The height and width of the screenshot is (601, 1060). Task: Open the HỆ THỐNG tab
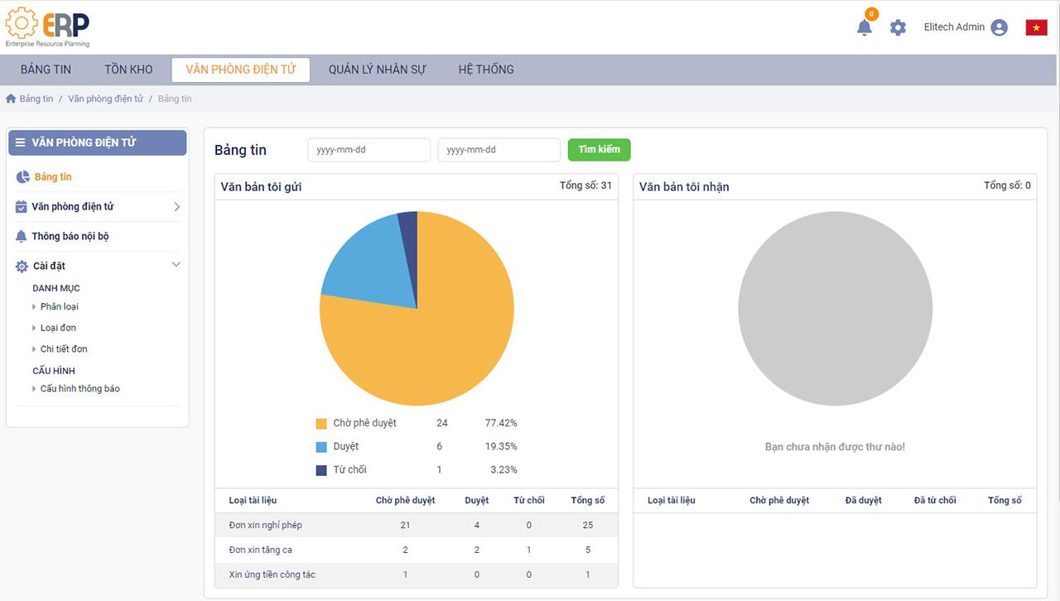tap(486, 70)
